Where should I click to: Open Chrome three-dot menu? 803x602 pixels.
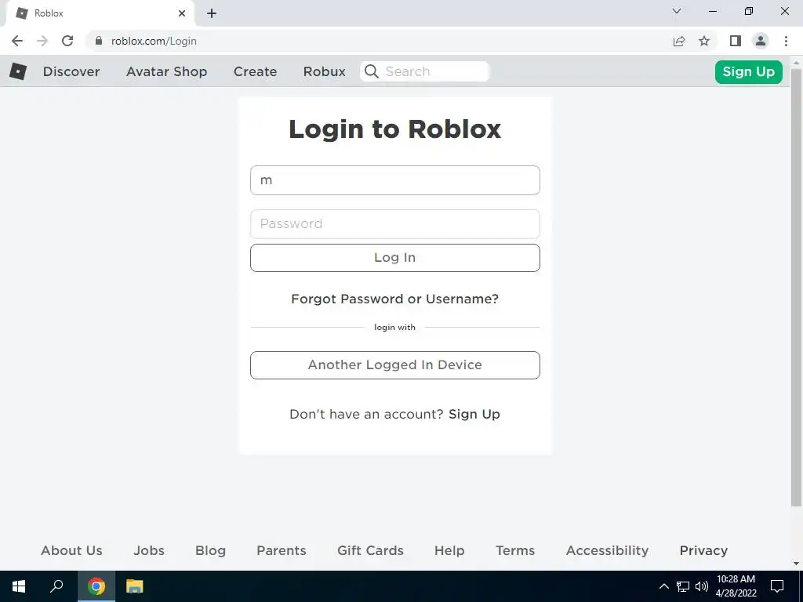[786, 41]
